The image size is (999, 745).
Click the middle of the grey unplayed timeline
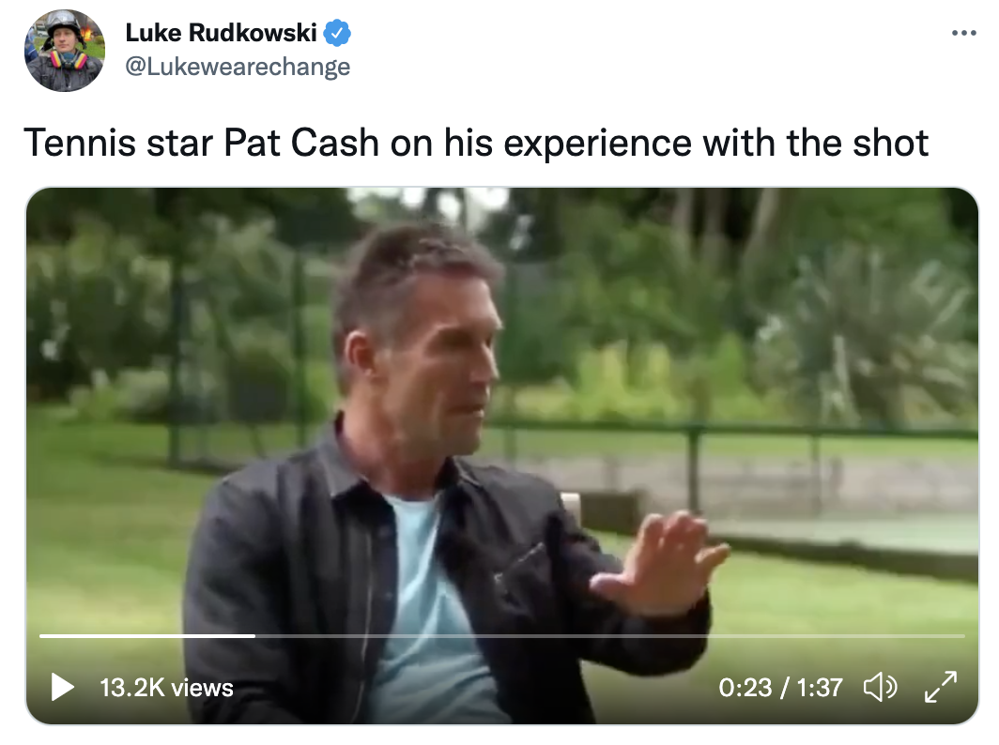tap(609, 635)
